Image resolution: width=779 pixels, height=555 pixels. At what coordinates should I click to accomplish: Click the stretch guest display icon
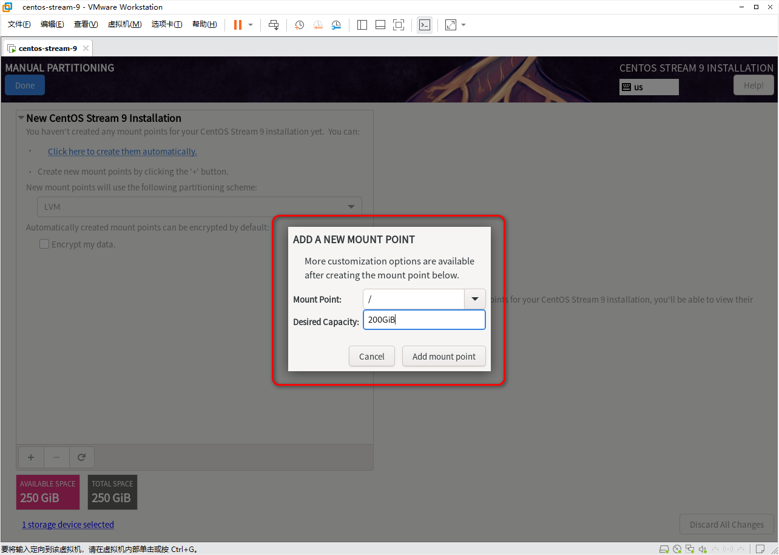coord(451,25)
